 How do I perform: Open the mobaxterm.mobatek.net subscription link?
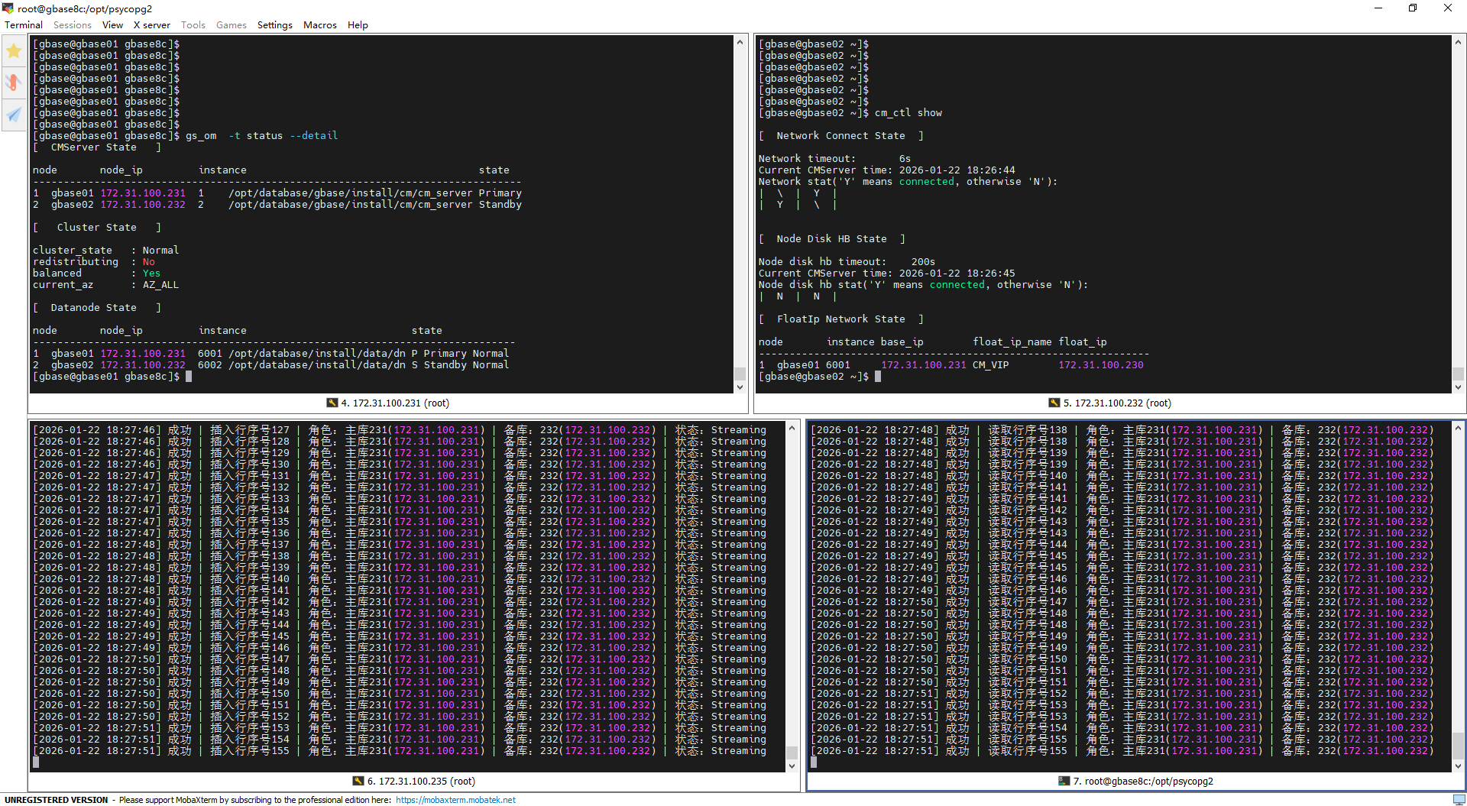click(x=455, y=800)
